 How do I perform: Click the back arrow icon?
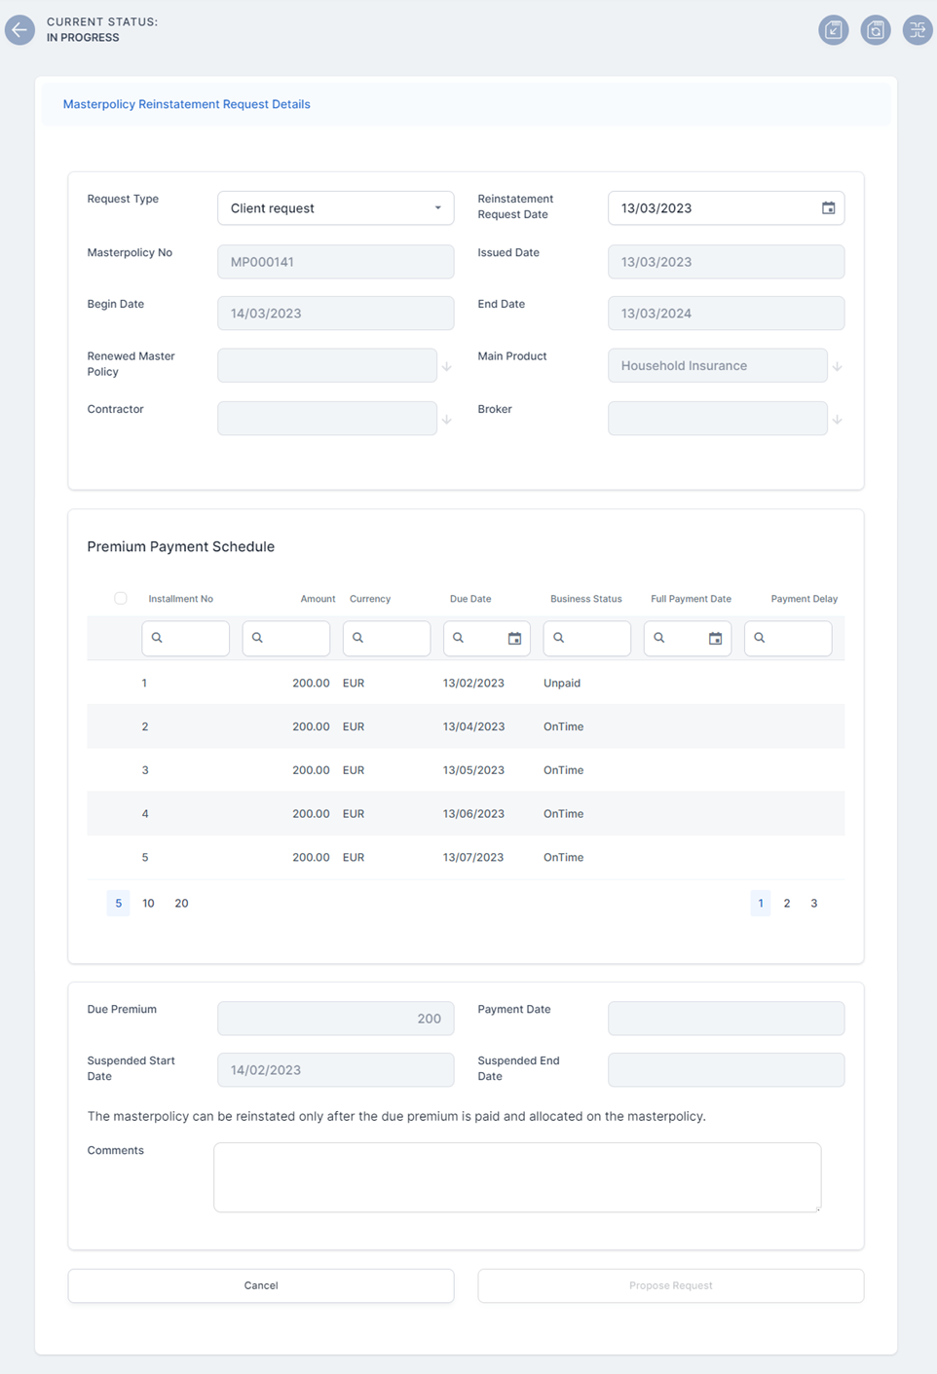(x=19, y=30)
